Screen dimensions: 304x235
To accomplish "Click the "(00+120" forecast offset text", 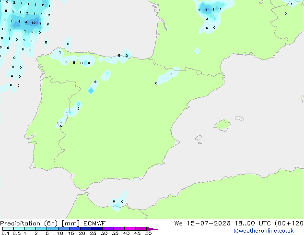I will tap(289, 223).
